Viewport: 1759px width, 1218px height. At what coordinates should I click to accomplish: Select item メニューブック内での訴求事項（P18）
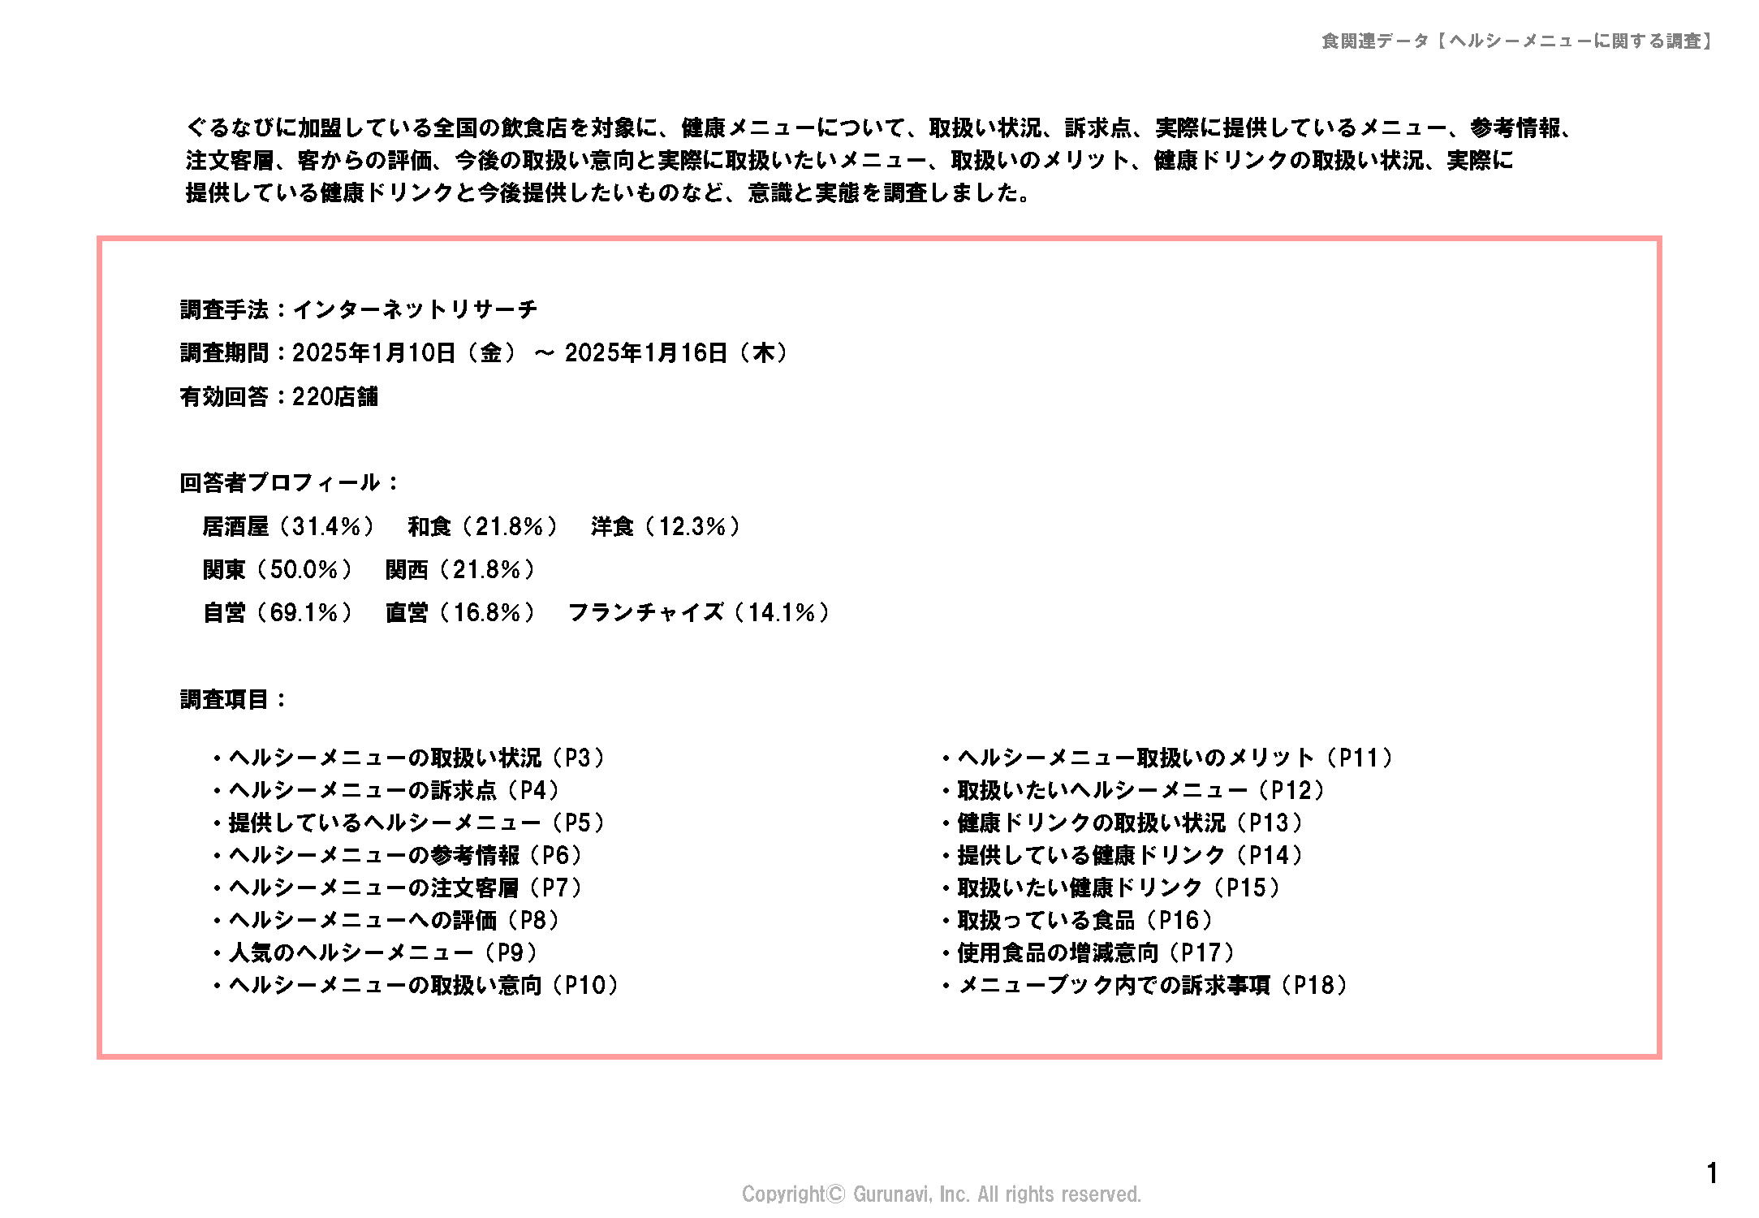click(x=1145, y=986)
